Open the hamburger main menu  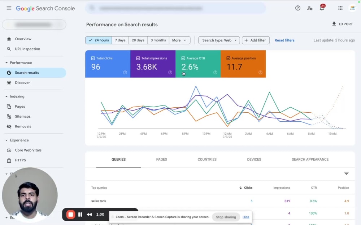click(9, 8)
